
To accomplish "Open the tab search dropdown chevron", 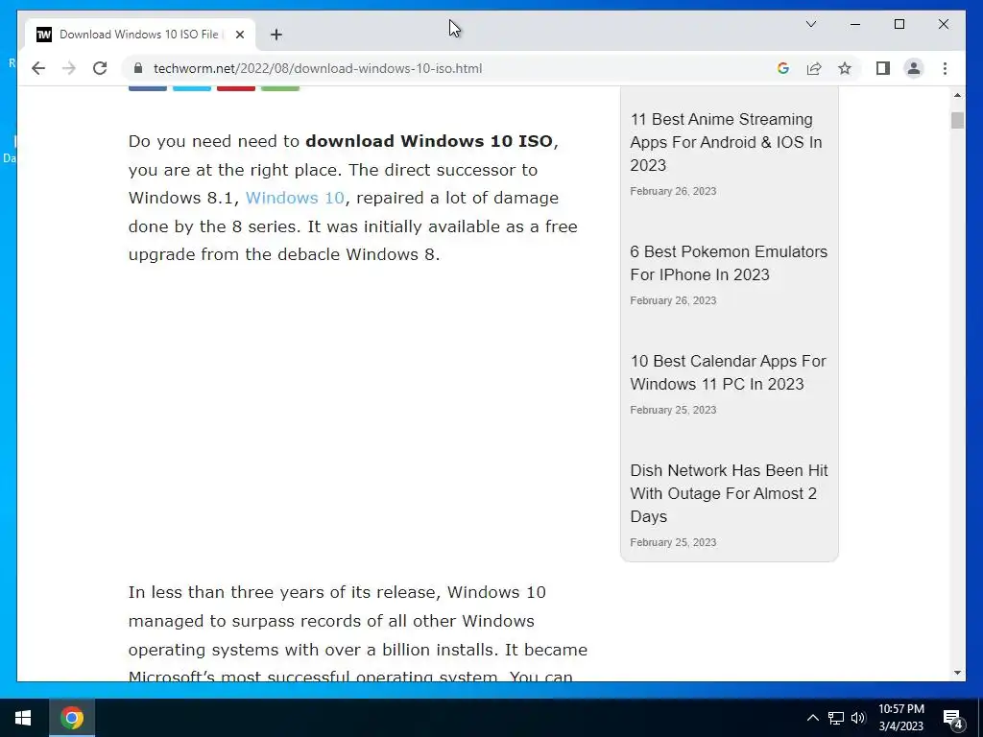I will tap(810, 24).
